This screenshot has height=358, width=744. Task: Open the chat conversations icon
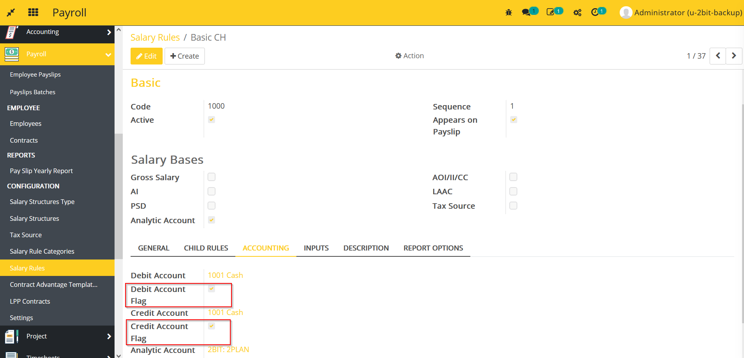(x=526, y=13)
